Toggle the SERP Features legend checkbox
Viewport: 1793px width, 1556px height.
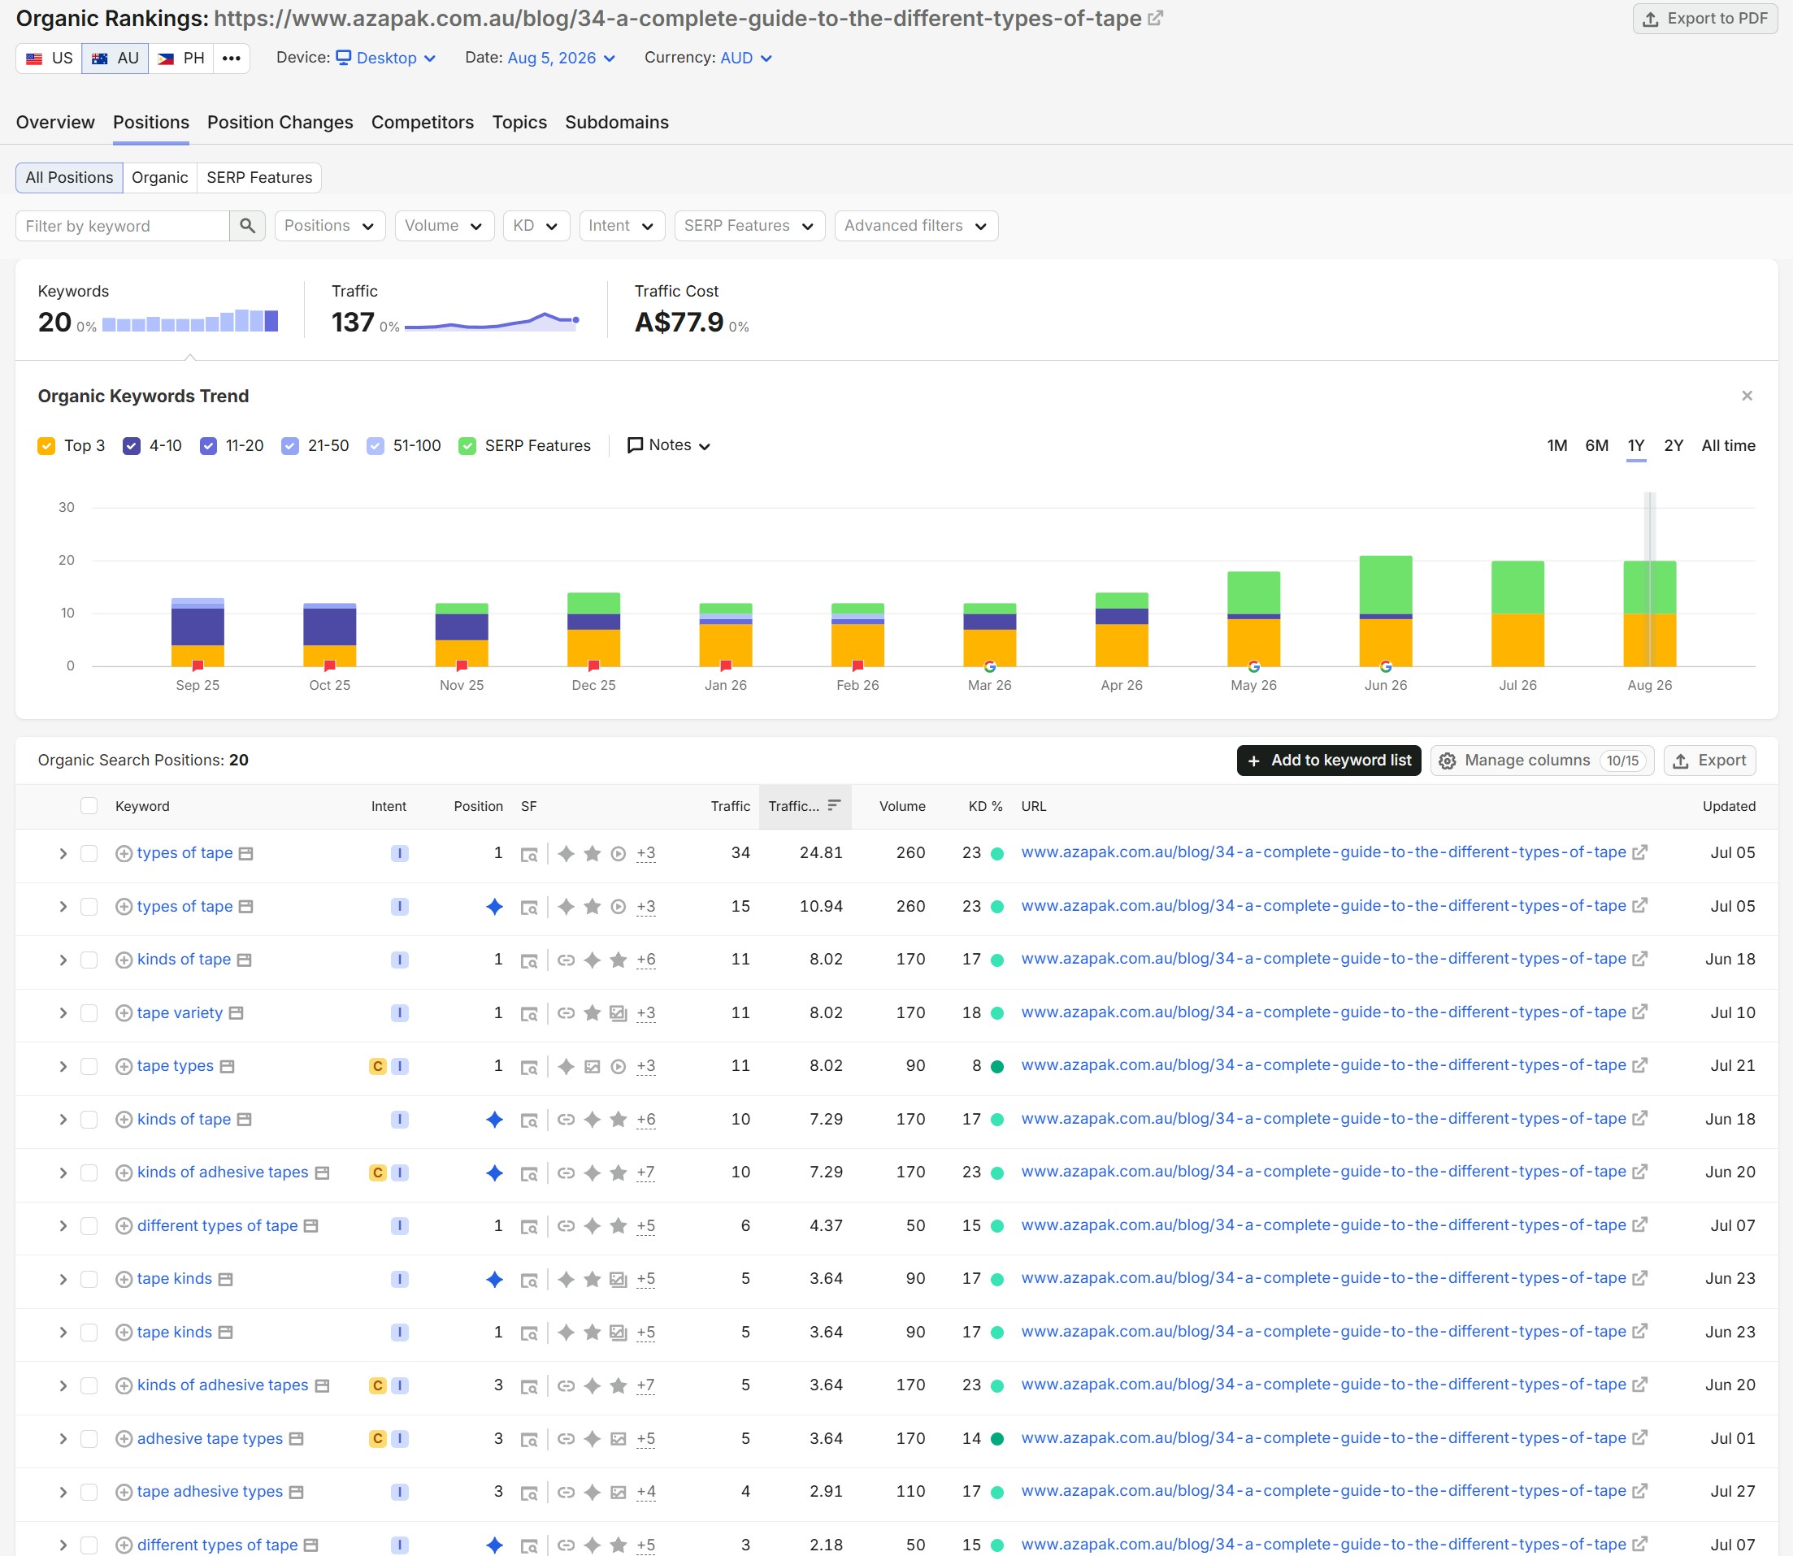tap(467, 446)
